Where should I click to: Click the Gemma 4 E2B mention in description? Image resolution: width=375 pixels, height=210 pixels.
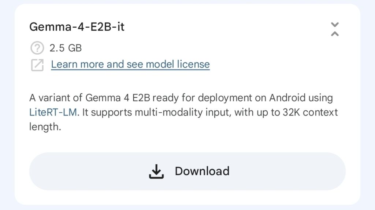[x=118, y=98]
